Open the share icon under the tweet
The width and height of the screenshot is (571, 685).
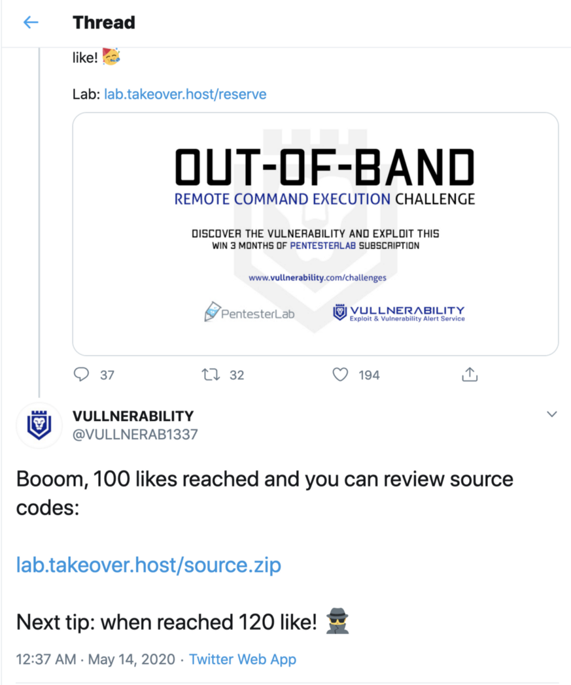[x=469, y=375]
